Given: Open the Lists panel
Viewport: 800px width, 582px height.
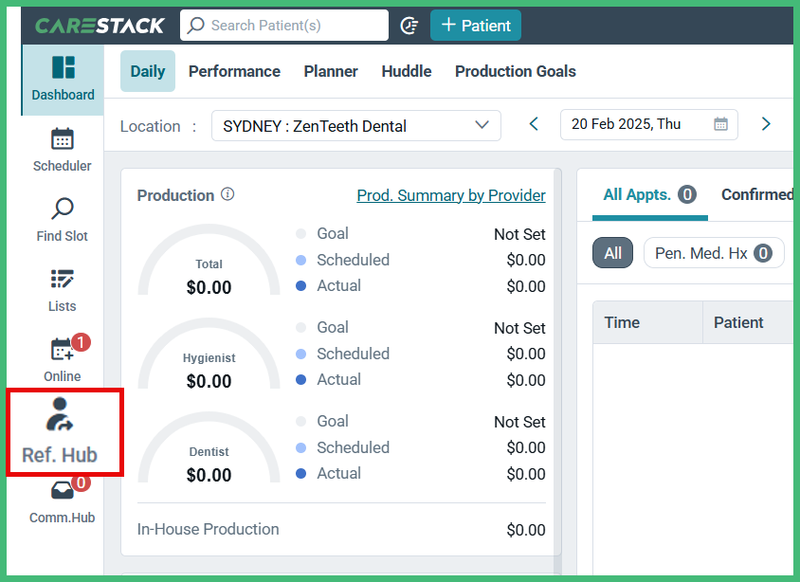Looking at the screenshot, I should tap(62, 292).
